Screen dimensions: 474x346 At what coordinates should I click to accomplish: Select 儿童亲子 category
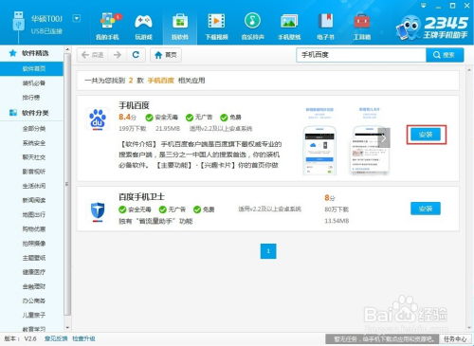click(34, 315)
